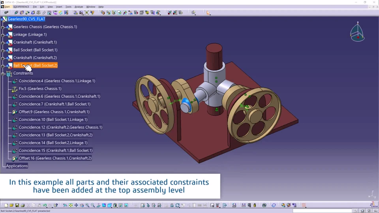Click the Zoom In magnifier icon
Image resolution: width=379 pixels, height=213 pixels.
coord(87,205)
